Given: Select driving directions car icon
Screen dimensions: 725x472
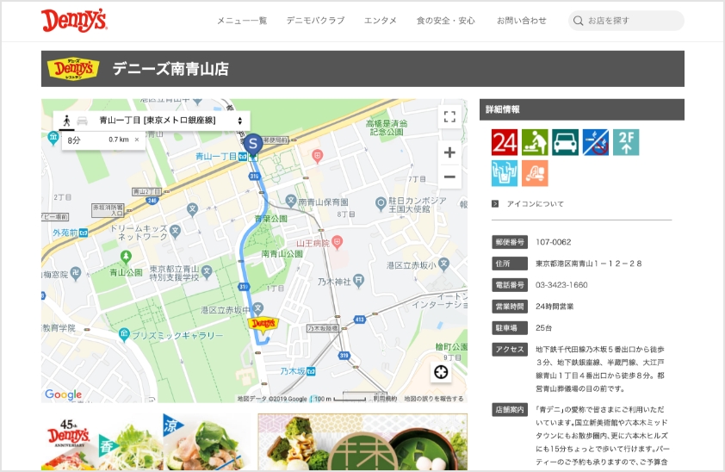Looking at the screenshot, I should (83, 121).
